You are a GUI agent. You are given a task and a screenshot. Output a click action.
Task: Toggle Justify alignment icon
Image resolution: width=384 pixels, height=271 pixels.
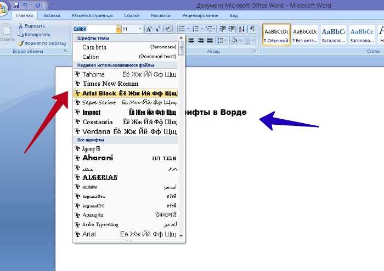coord(210,40)
